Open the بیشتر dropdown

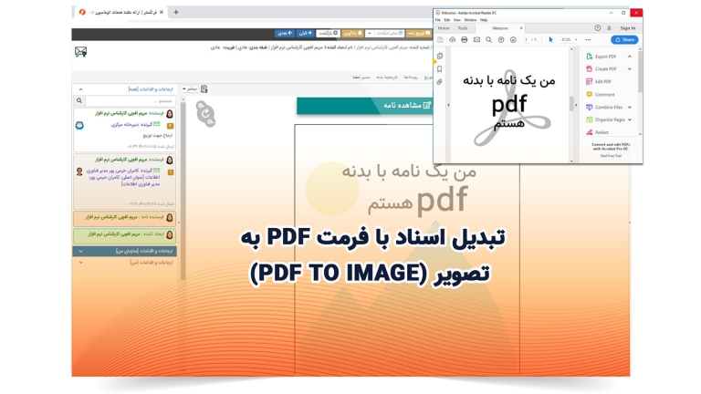point(191,88)
